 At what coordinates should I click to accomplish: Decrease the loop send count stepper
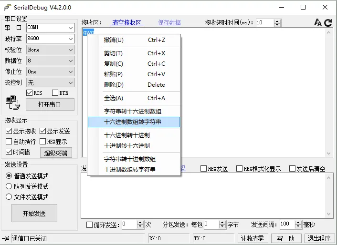pyautogui.click(x=140, y=226)
